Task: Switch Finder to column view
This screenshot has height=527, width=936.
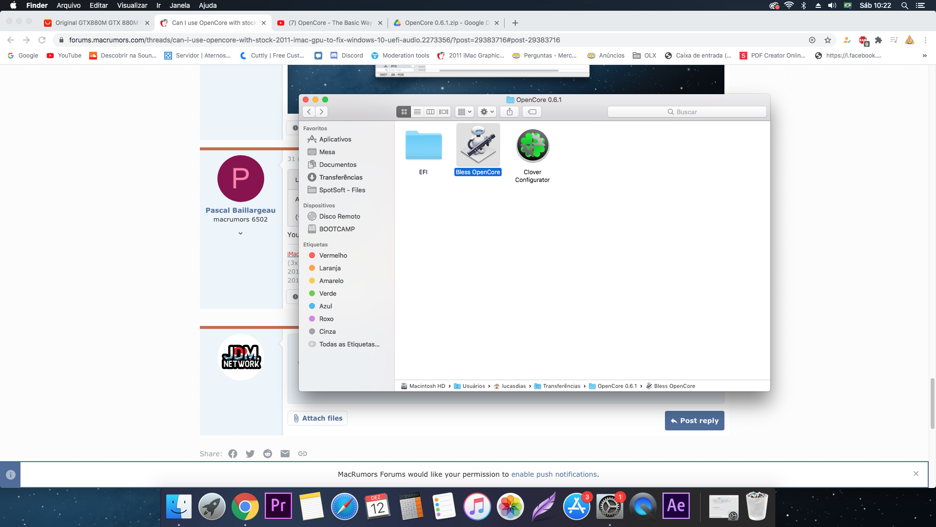Action: click(x=430, y=112)
